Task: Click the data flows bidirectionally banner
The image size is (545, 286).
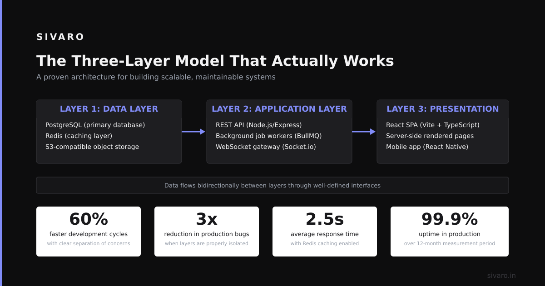Action: [x=272, y=185]
